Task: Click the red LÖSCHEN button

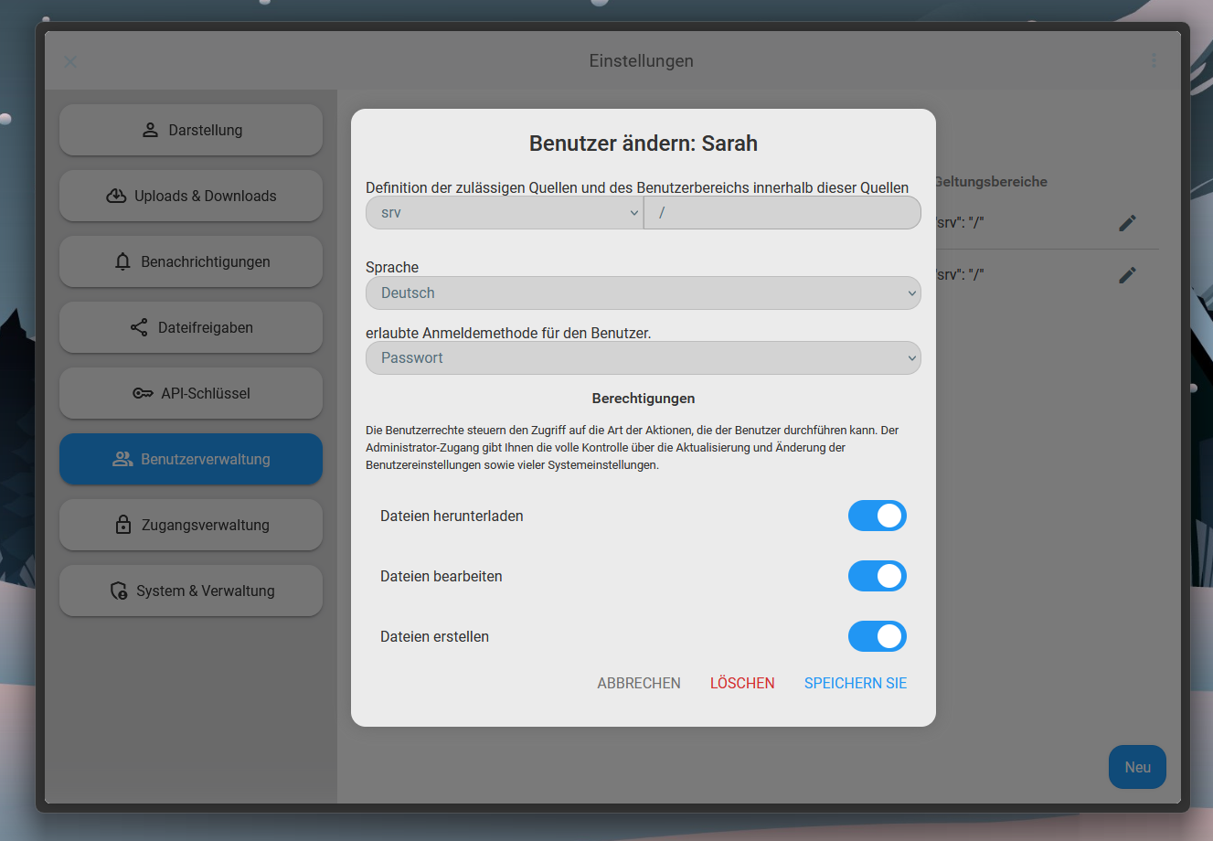Action: [x=742, y=683]
